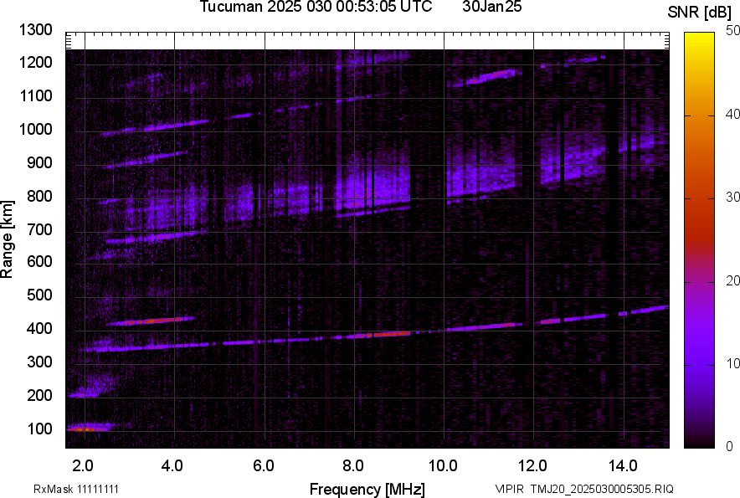Click the strong red echo near 100 km
Screen dimensions: 740x498
point(84,429)
